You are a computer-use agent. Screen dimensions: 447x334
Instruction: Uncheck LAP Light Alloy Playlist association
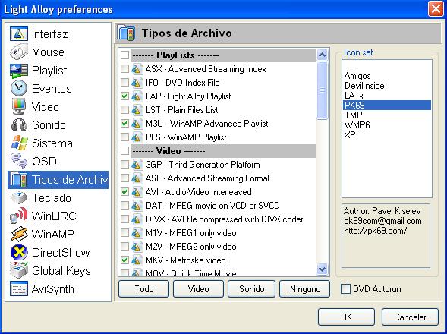[x=124, y=96]
